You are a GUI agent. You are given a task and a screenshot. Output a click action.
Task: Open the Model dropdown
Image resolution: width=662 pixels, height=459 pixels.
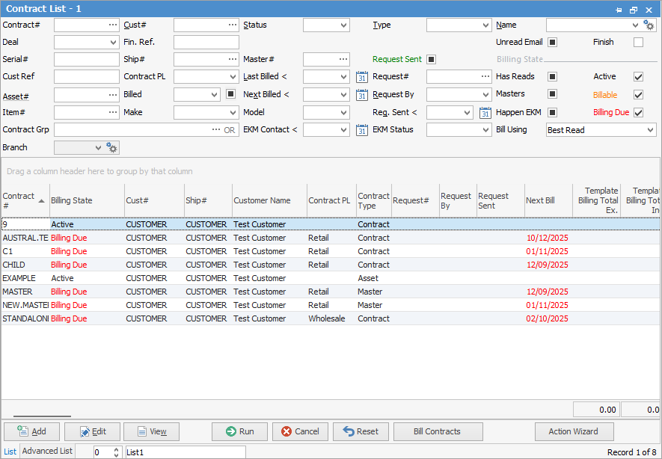click(343, 113)
